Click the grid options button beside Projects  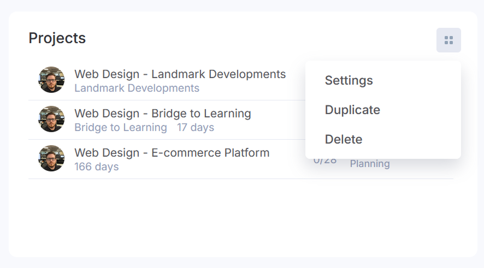coord(448,40)
